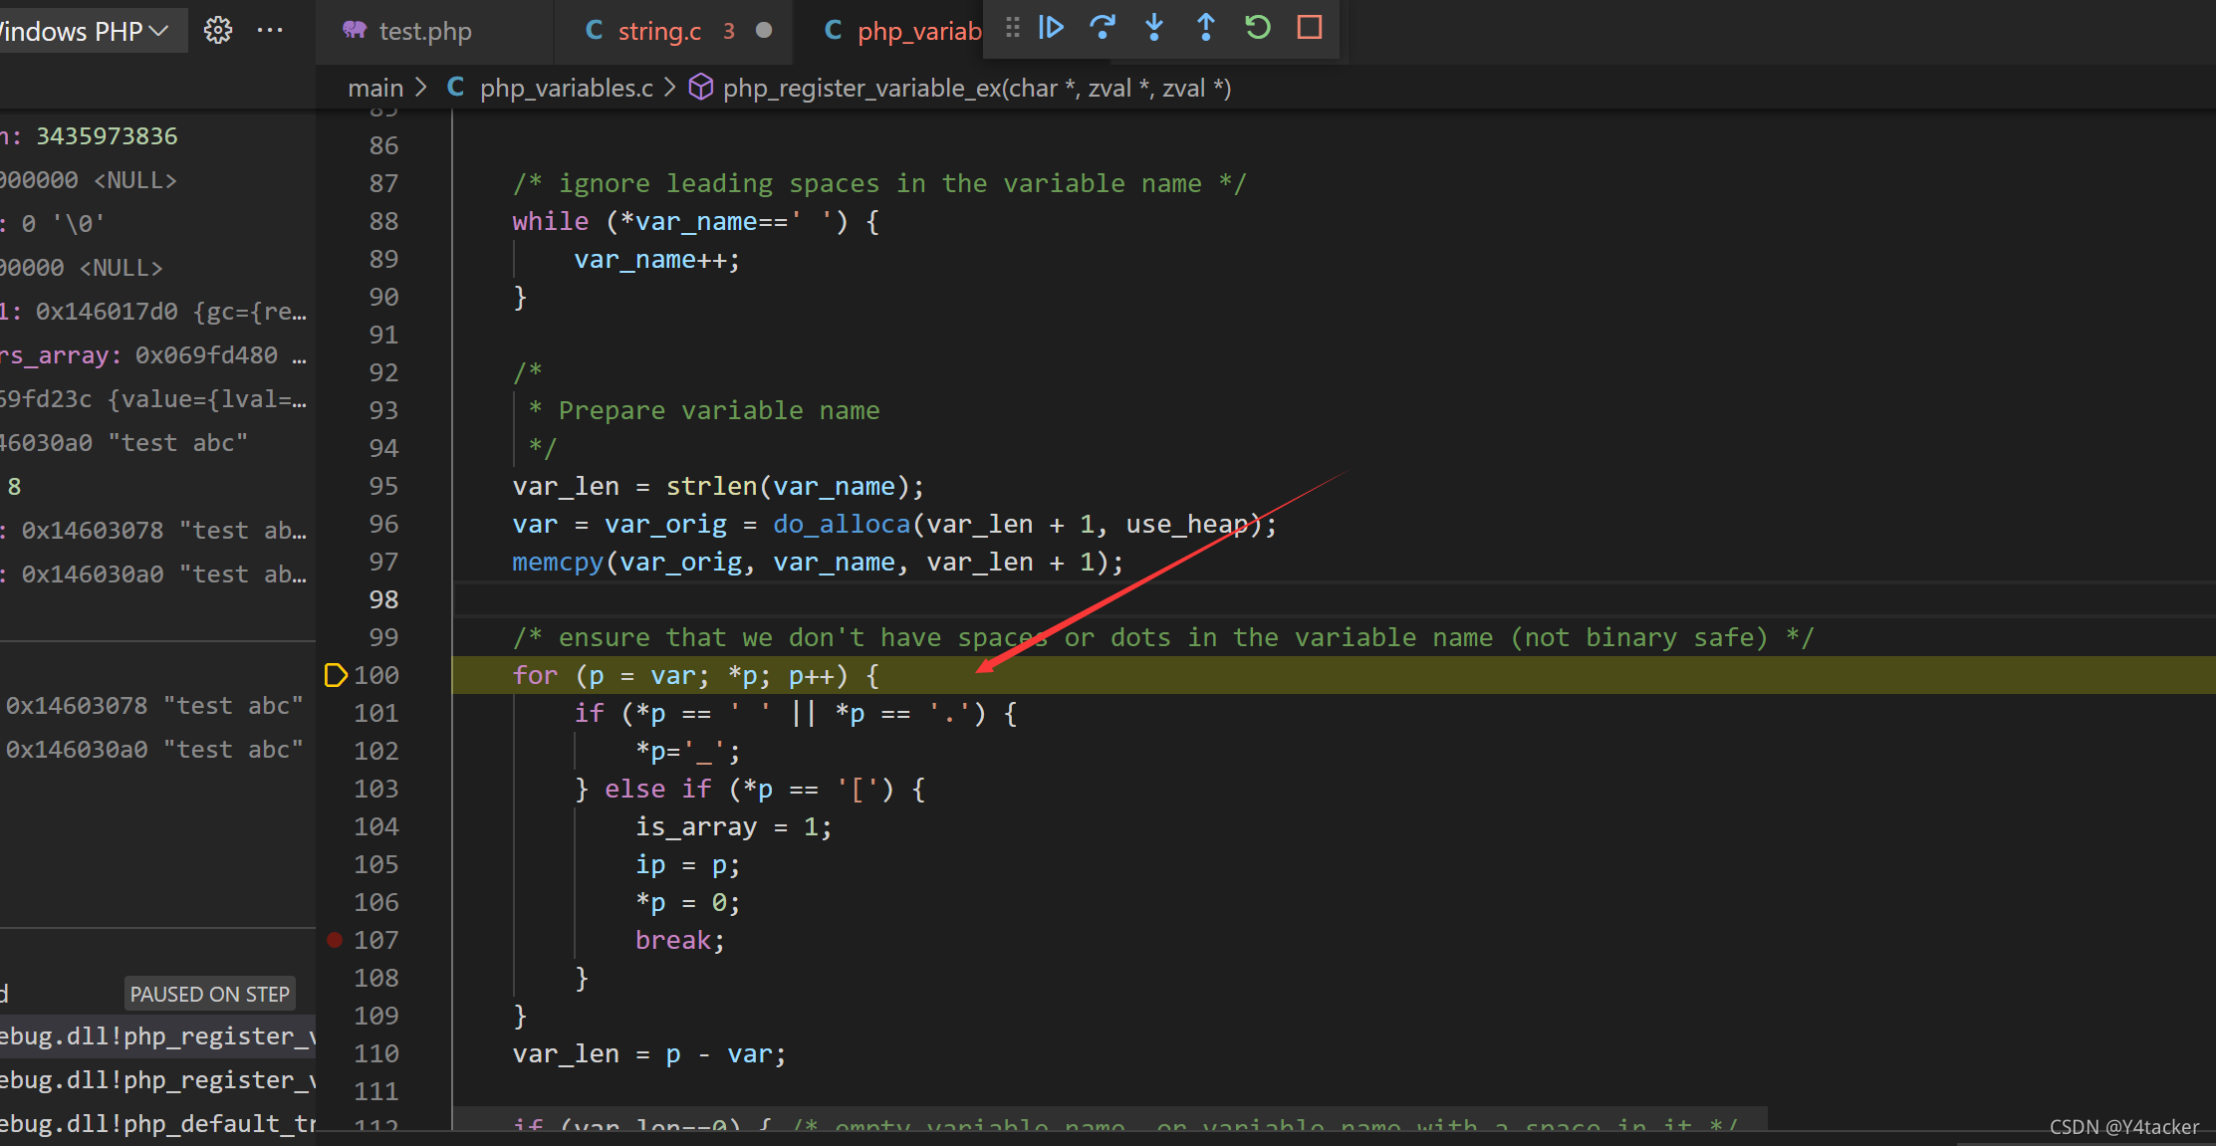Image resolution: width=2216 pixels, height=1146 pixels.
Task: Select the php_default_tr call stack frame
Action: click(x=159, y=1123)
